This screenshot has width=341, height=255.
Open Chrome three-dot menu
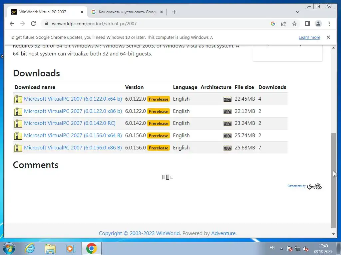click(x=329, y=24)
